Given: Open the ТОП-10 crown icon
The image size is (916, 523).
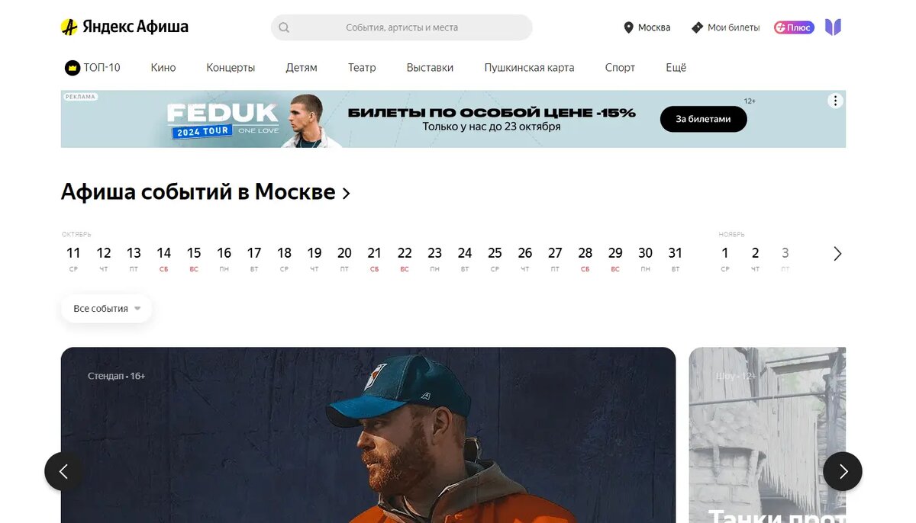Looking at the screenshot, I should tap(73, 68).
